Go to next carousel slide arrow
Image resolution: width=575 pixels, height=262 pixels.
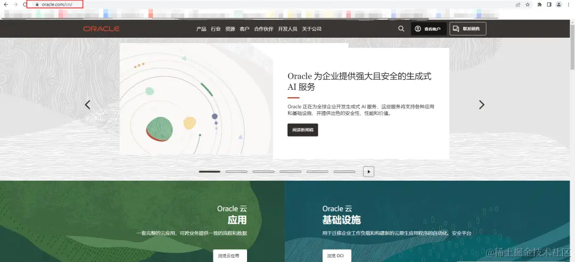click(481, 105)
